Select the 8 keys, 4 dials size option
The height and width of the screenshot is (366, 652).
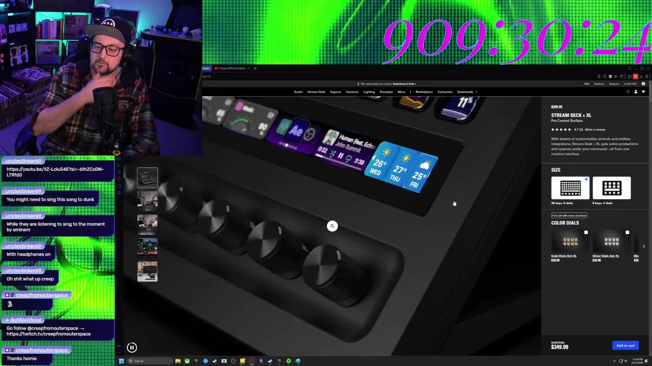pyautogui.click(x=611, y=188)
